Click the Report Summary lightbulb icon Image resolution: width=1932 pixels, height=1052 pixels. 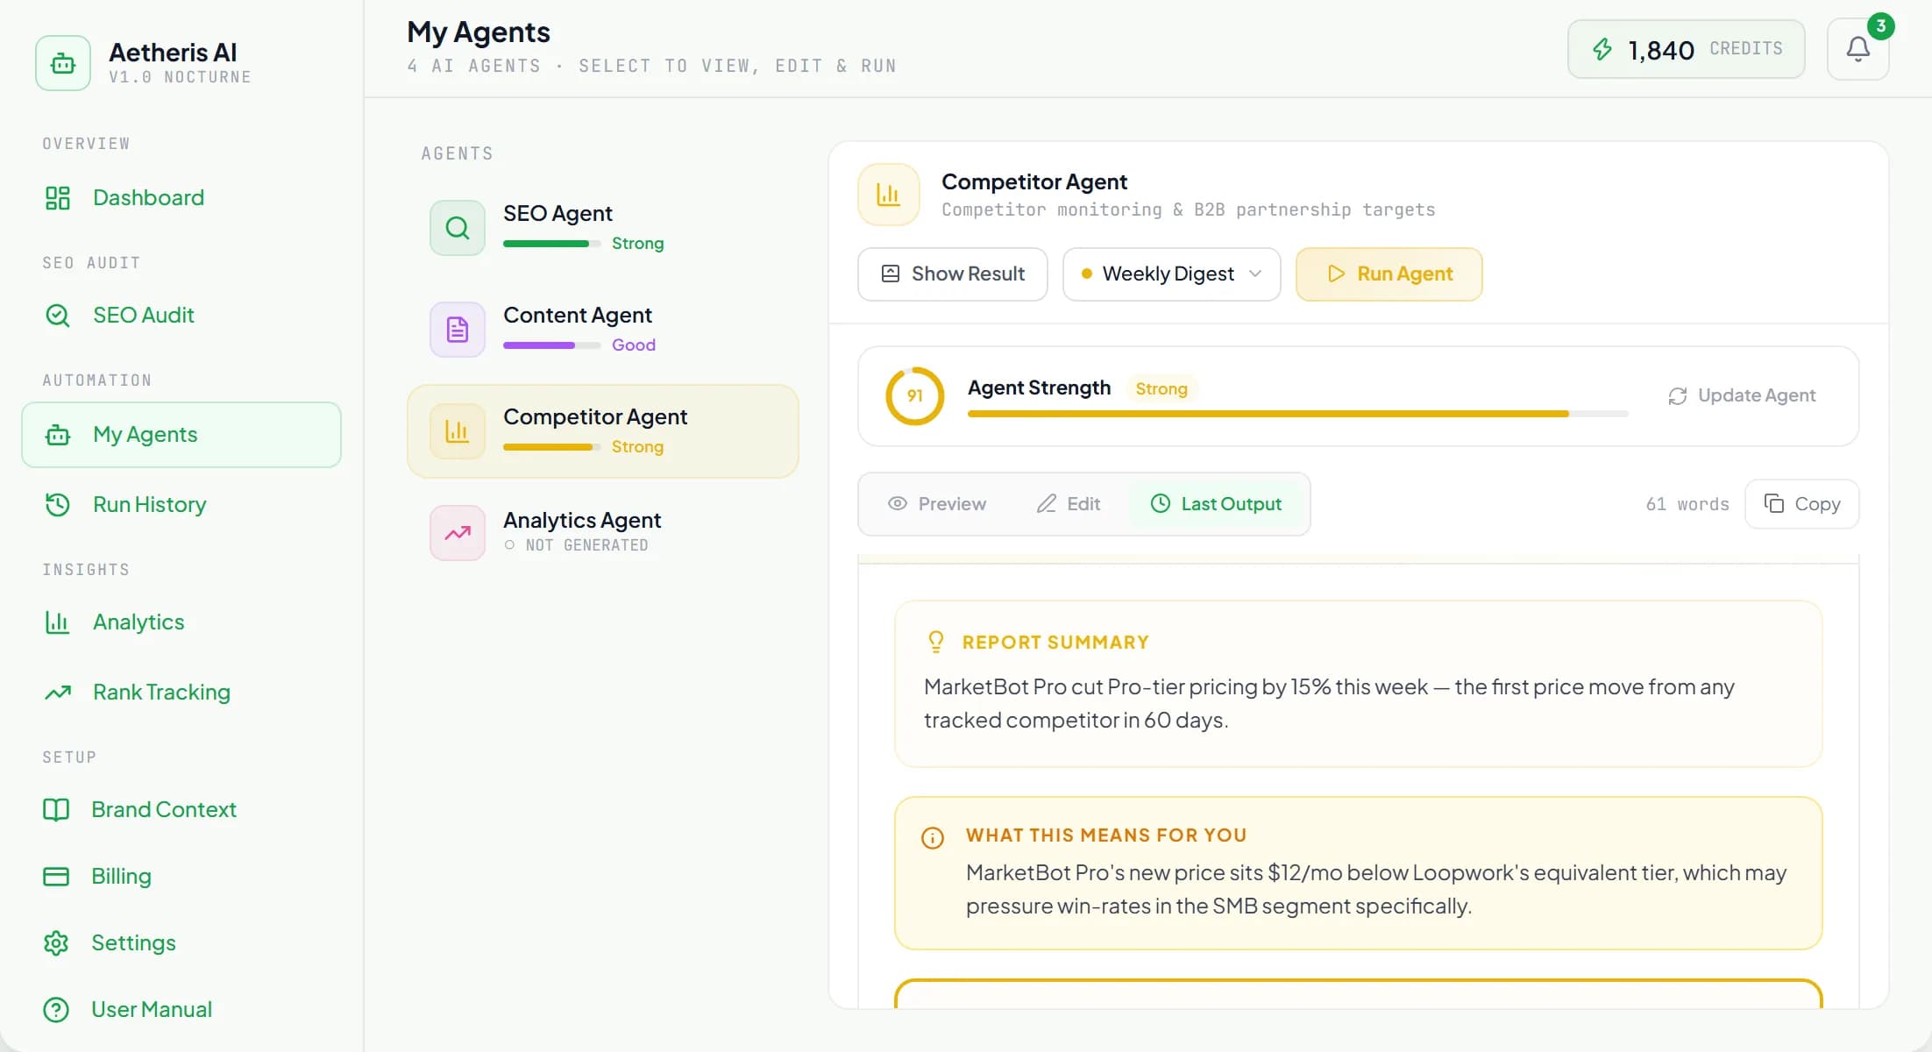point(936,643)
